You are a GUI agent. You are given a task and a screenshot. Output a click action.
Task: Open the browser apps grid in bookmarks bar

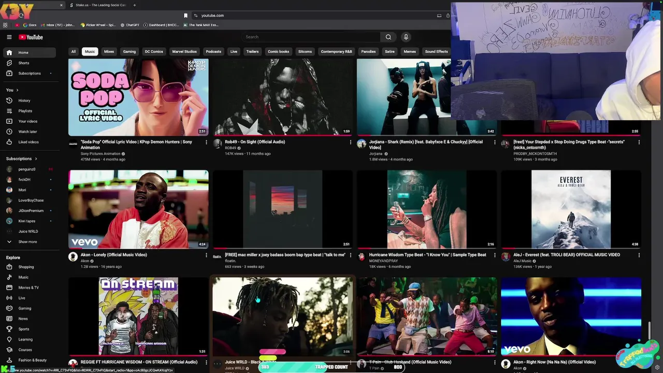point(5,25)
